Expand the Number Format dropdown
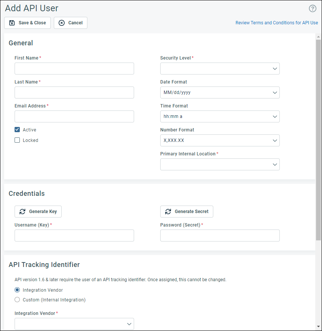322x331 pixels. [x=220, y=140]
